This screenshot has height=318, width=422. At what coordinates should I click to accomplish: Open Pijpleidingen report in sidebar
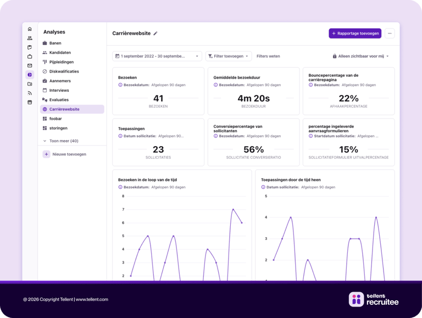point(62,62)
